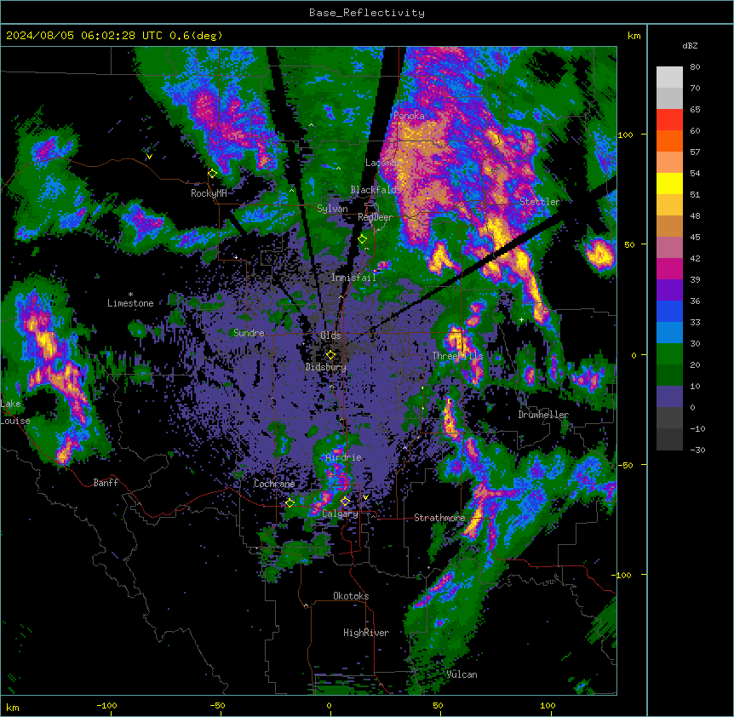
Task: Click the HighRiver label
Action: pos(366,633)
